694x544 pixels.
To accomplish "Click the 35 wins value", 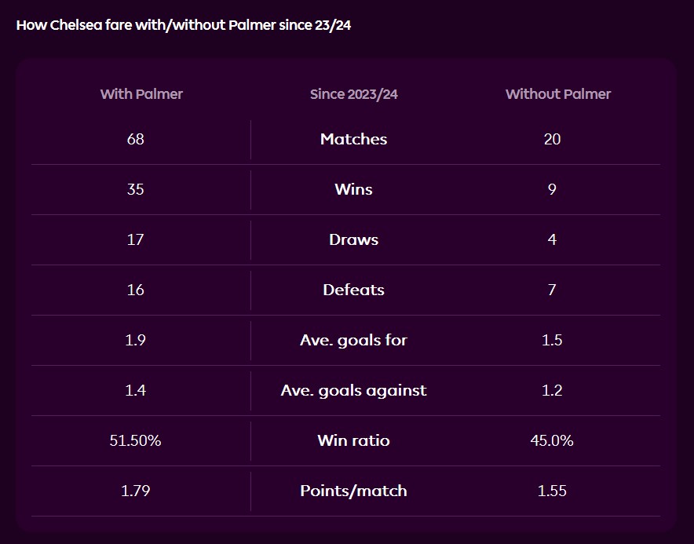I will click(135, 189).
